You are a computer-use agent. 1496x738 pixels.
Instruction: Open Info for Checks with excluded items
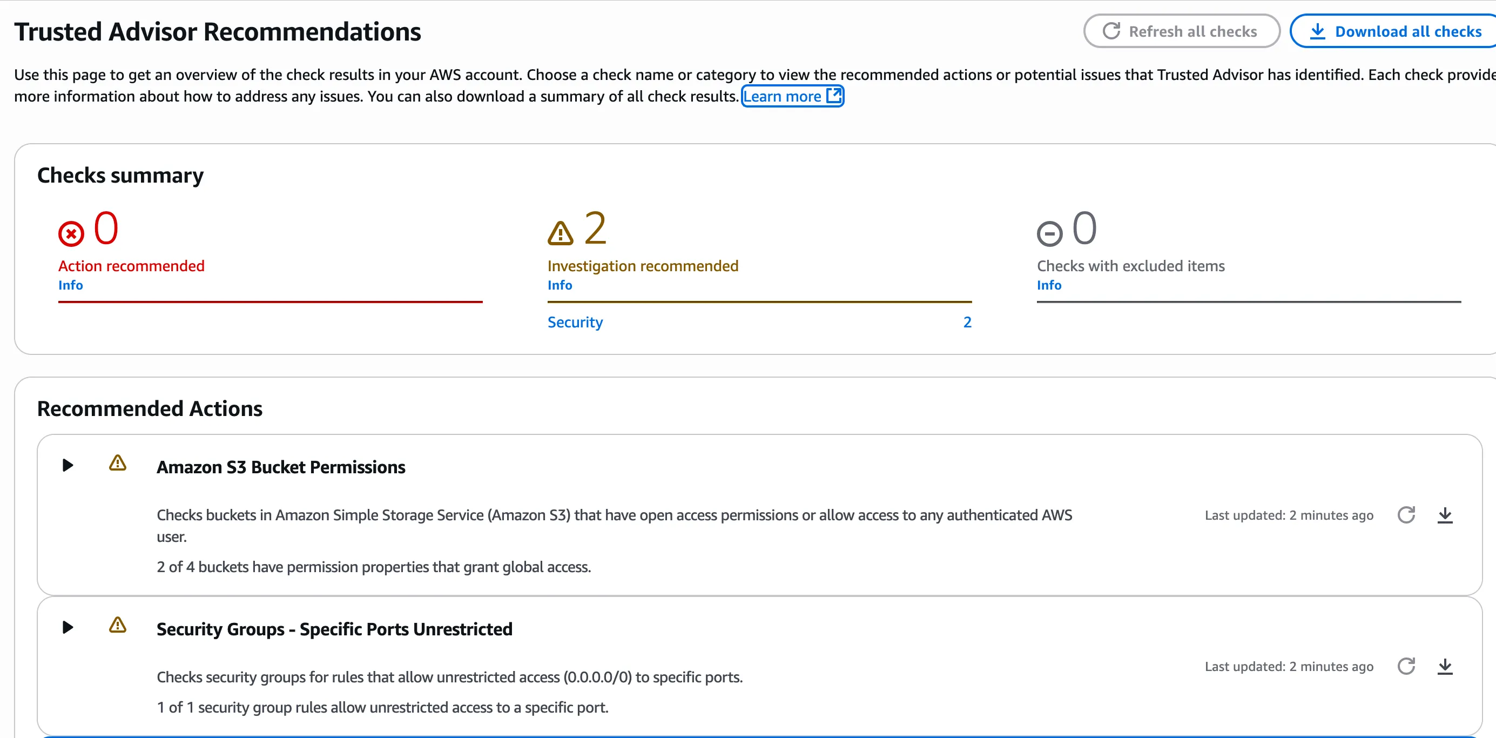click(x=1049, y=285)
